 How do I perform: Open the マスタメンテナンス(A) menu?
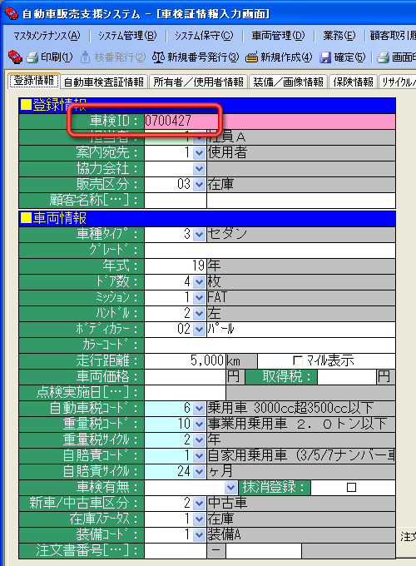pyautogui.click(x=47, y=36)
